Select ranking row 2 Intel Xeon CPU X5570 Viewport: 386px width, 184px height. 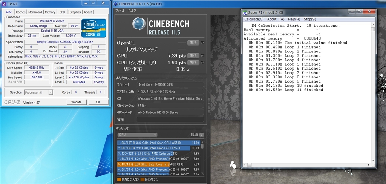click(x=159, y=148)
